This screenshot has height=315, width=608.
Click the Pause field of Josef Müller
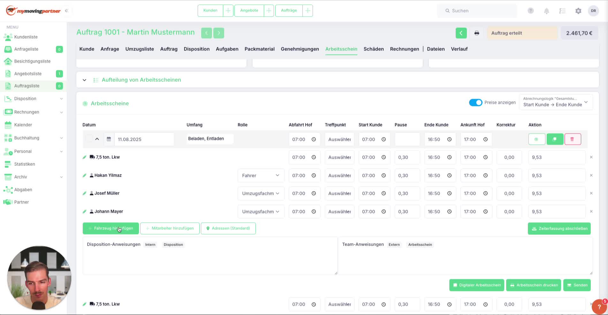[x=407, y=193]
